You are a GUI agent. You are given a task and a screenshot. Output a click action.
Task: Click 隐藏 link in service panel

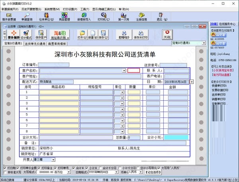click(214, 24)
